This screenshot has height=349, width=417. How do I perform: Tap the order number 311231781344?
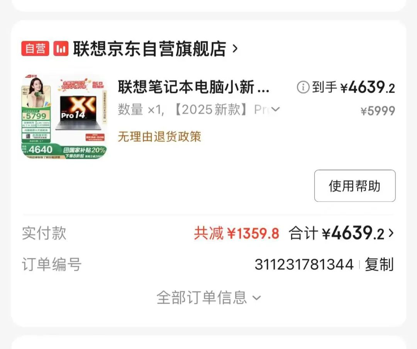[x=304, y=265]
